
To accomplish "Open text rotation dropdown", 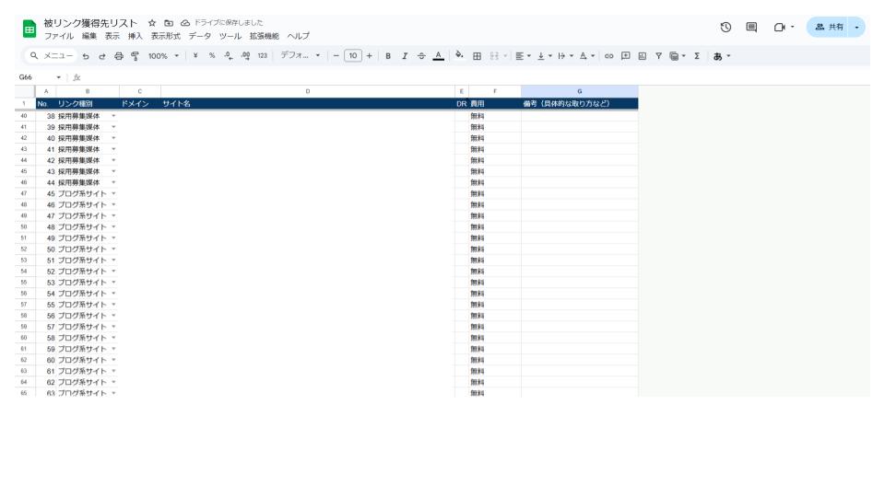I will [587, 56].
